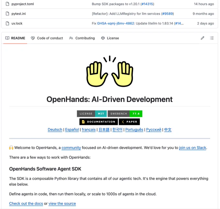
Task: Follow the 'community' link
Action: coord(71,148)
